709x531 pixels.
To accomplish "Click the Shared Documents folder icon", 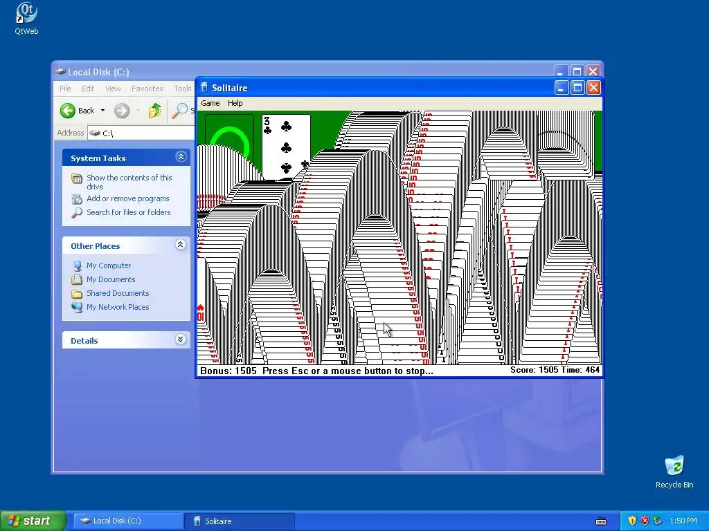I will (x=77, y=293).
